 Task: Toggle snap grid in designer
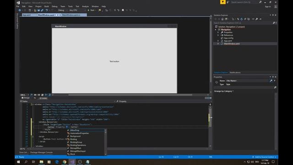(35, 95)
